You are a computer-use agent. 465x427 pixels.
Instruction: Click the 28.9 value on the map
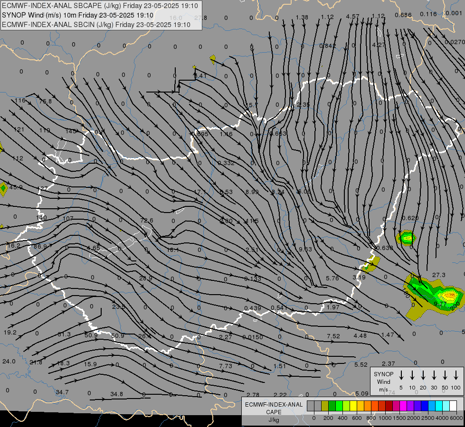click(146, 278)
